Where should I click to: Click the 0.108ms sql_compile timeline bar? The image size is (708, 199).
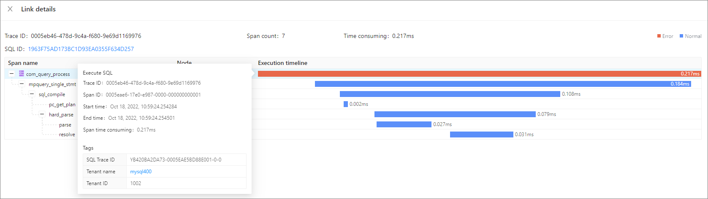pyautogui.click(x=450, y=94)
